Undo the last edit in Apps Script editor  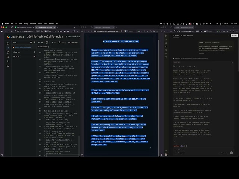click(x=39, y=43)
